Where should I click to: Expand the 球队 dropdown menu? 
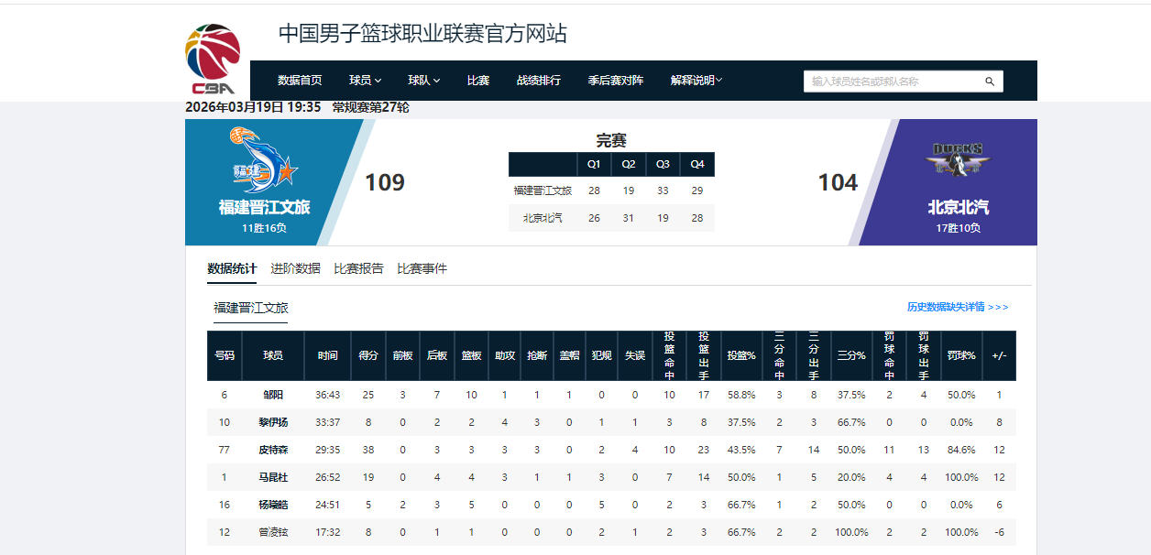[x=423, y=81]
